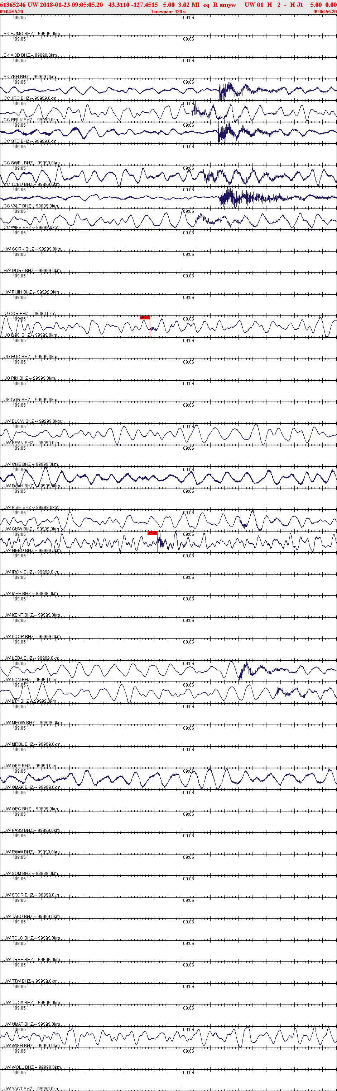Select the UW WISH BHZ station label
This screenshot has height=1091, width=337.
pyautogui.click(x=32, y=1046)
